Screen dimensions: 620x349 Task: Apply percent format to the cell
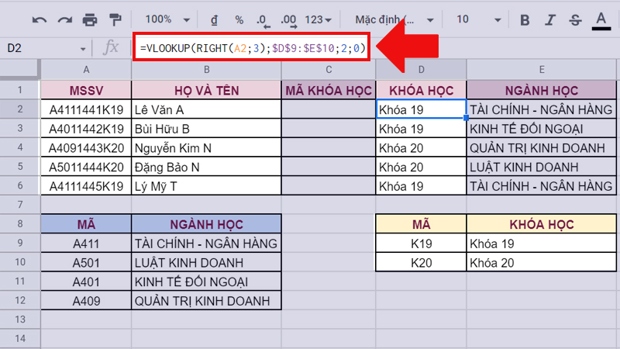coord(239,19)
